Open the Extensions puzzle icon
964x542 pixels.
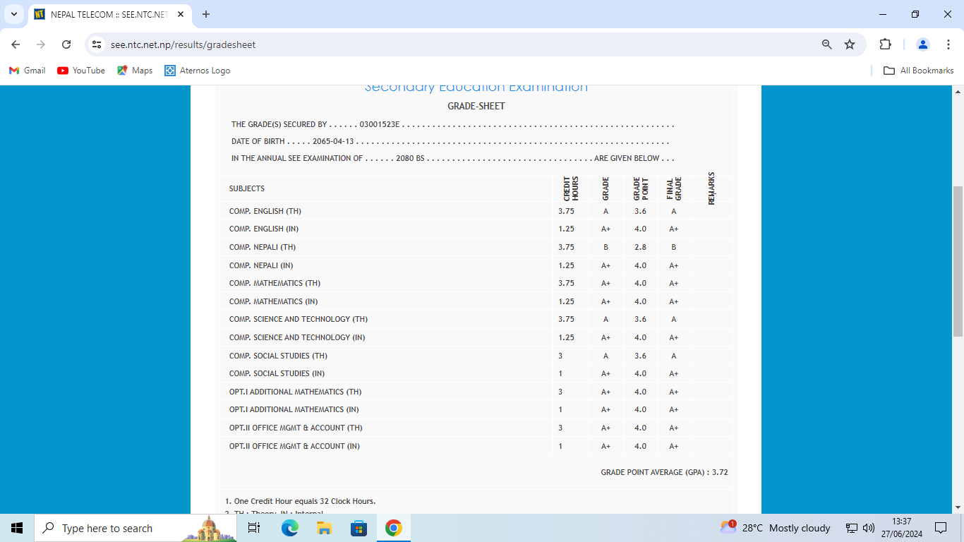point(885,44)
